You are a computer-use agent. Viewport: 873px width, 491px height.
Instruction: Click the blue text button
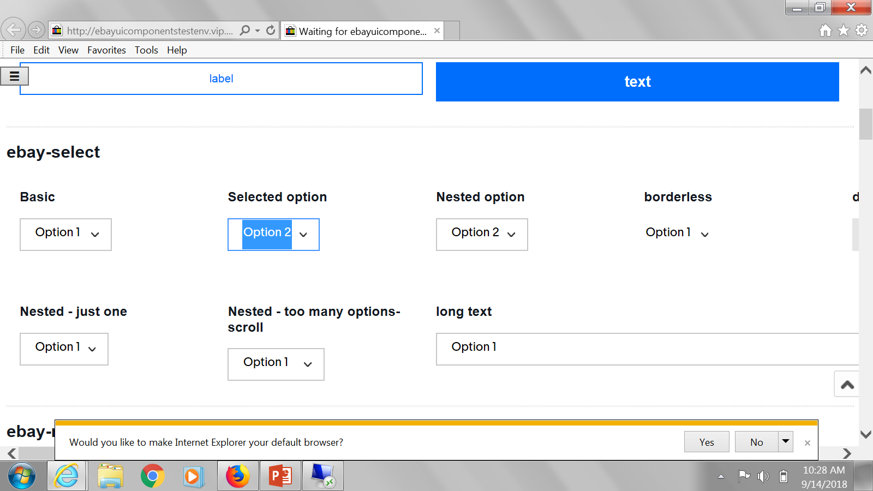637,81
